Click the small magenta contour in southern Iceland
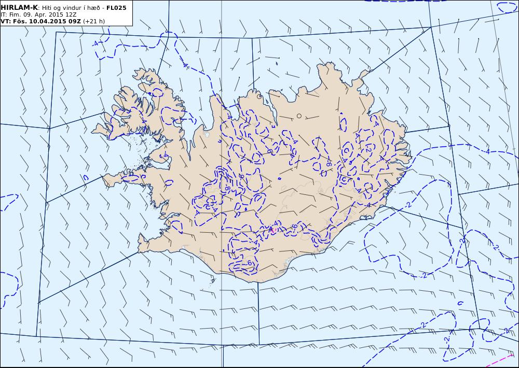Viewport: 519px width, 368px height. 274,230
